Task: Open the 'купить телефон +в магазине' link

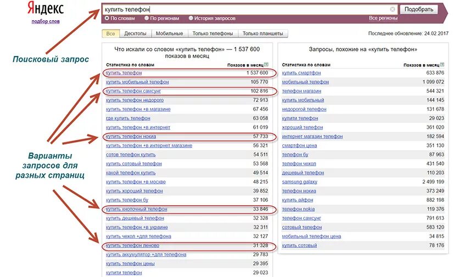Action: pyautogui.click(x=138, y=109)
